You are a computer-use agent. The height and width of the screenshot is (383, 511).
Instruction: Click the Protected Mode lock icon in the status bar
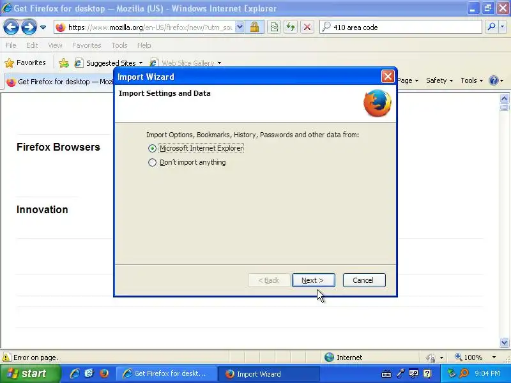pos(431,357)
